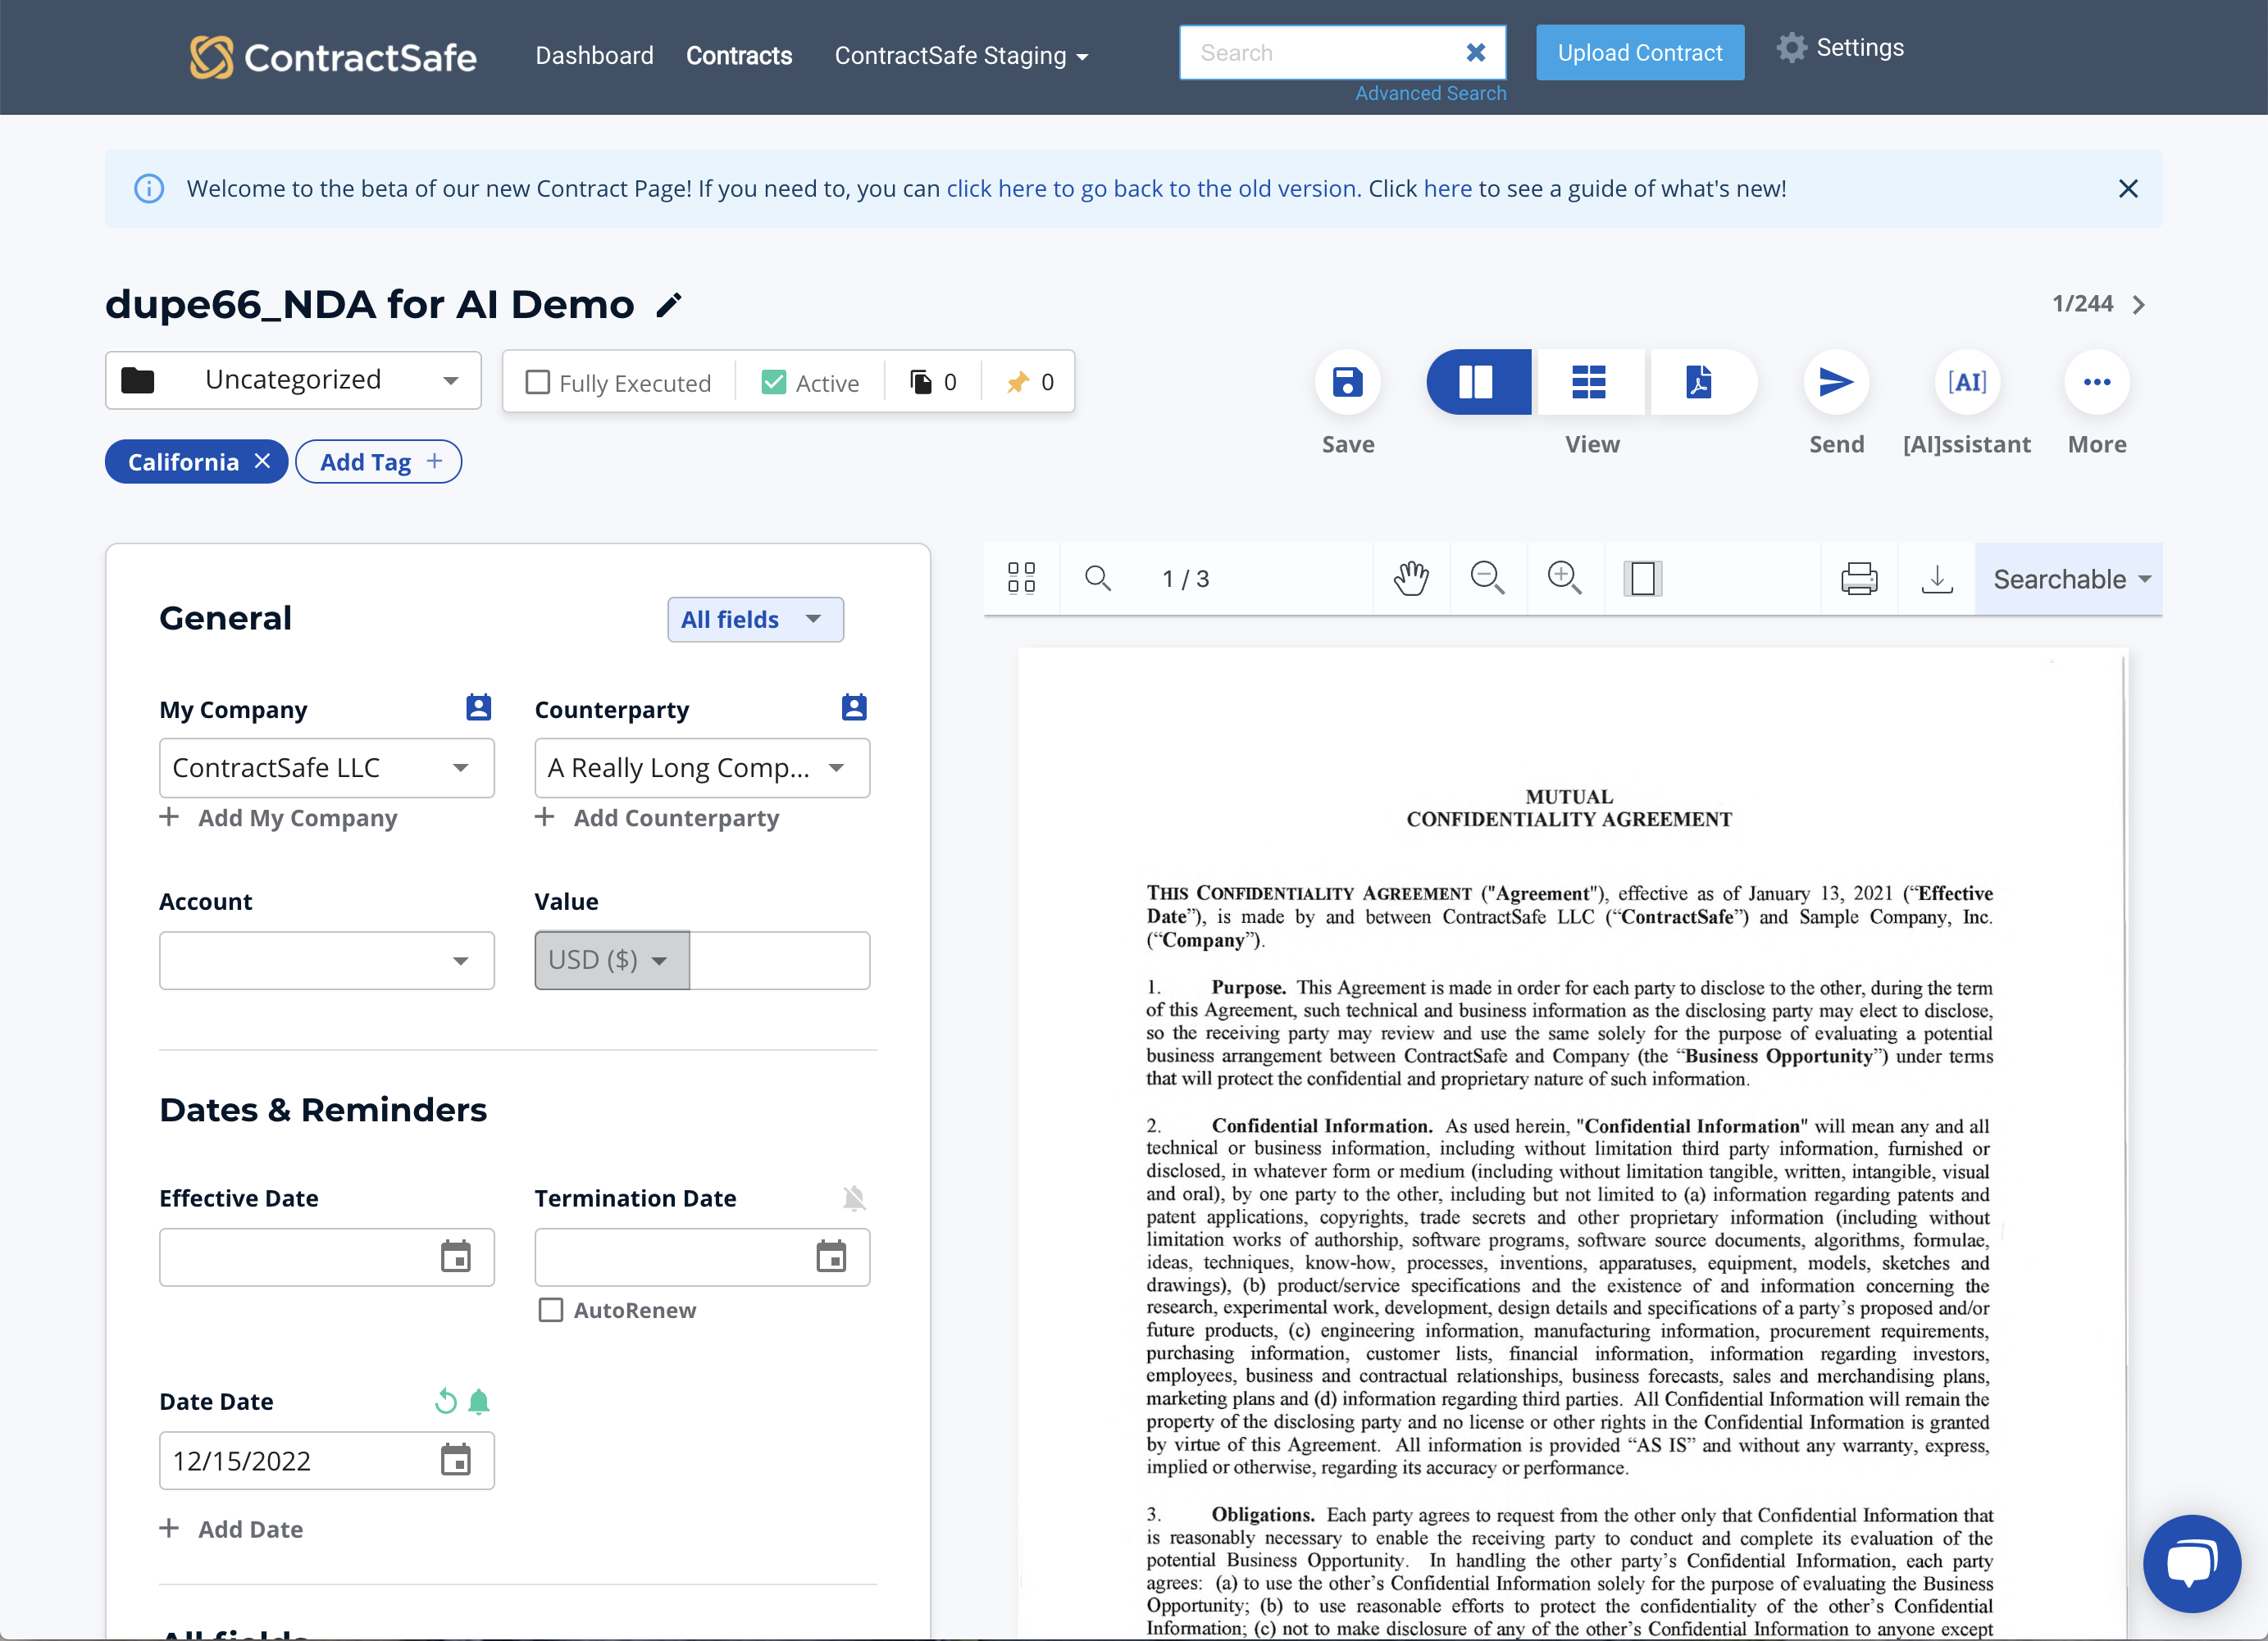Screen dimensions: 2268x1641
Task: Click Date Date recurring refresh icon
Action: tap(445, 1401)
